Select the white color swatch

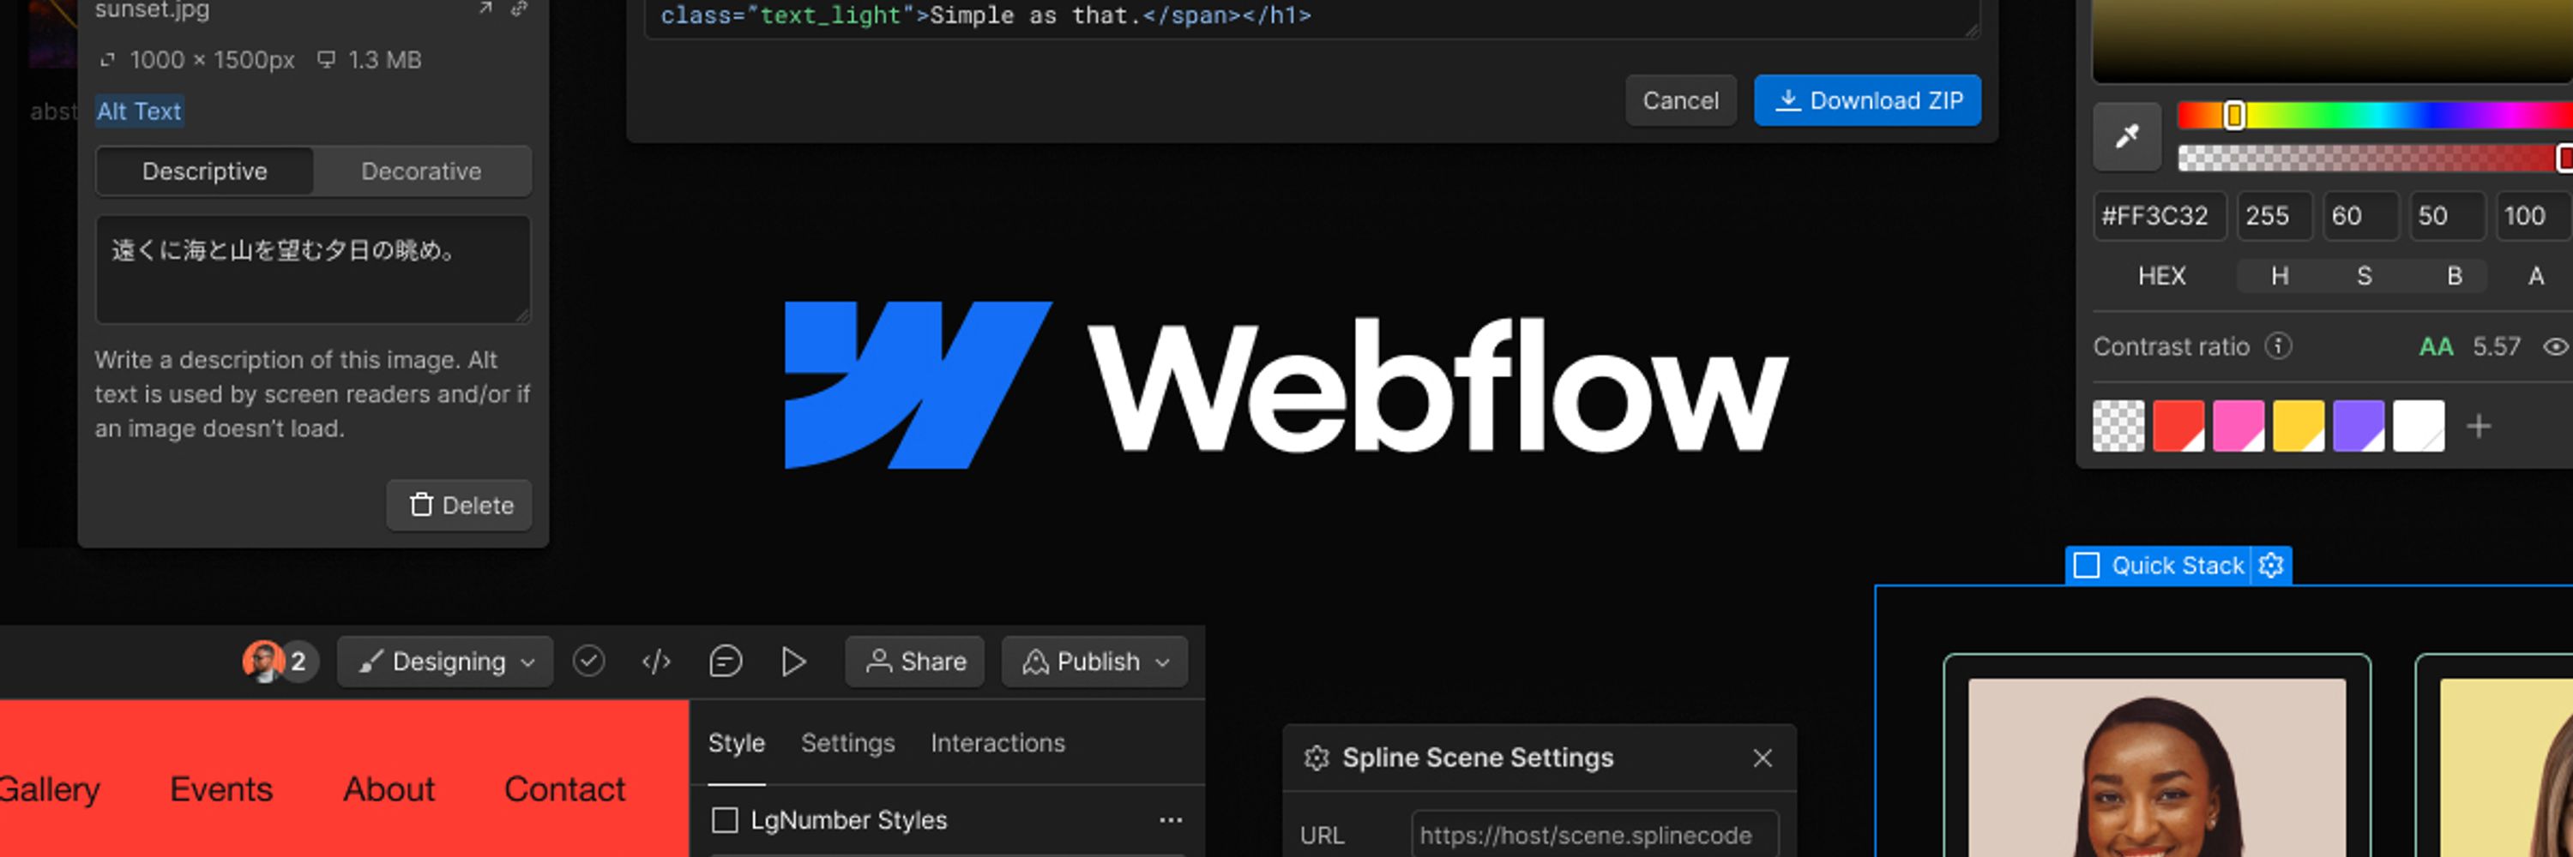(2418, 426)
